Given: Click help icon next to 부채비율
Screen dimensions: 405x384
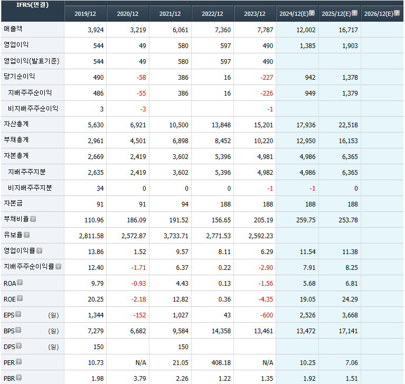Looking at the screenshot, I should 33,219.
